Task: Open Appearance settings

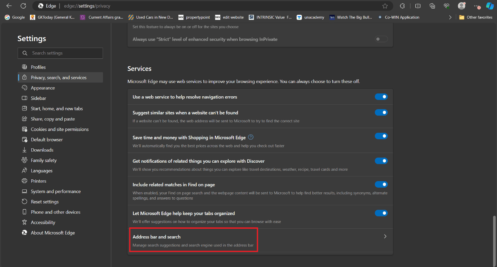Action: pos(60,88)
